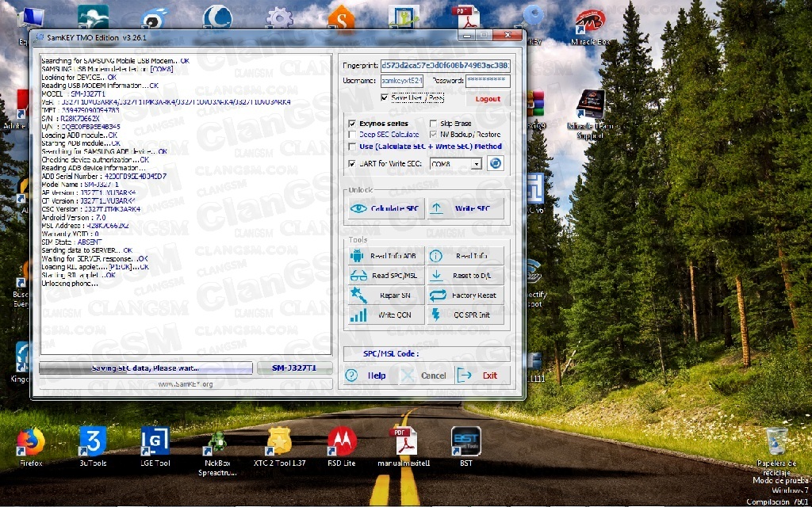This screenshot has width=812, height=507.
Task: Open Papelera de reciclaje recycle bin
Action: point(777,451)
